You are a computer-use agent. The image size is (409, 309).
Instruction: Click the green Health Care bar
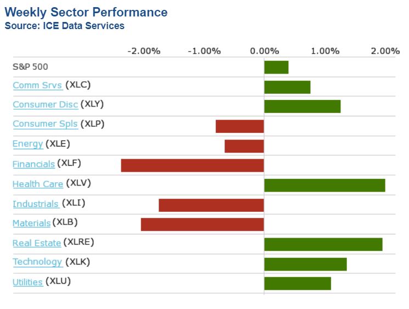(x=324, y=185)
